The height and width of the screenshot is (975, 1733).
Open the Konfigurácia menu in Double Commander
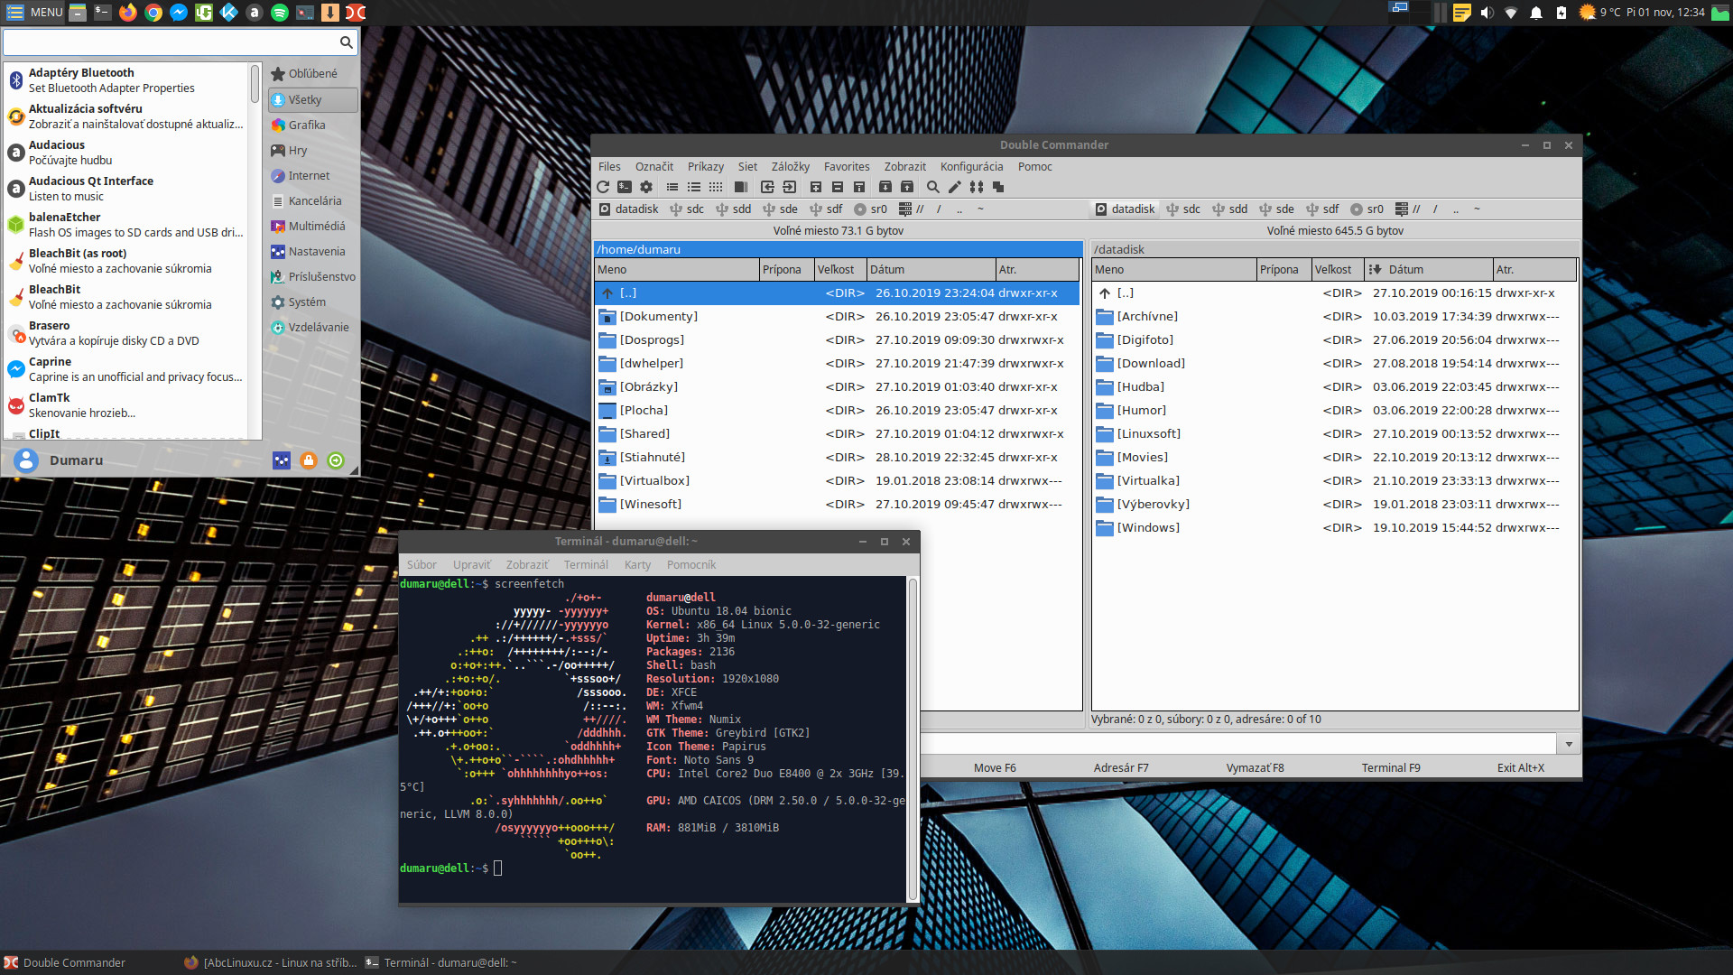coord(971,166)
